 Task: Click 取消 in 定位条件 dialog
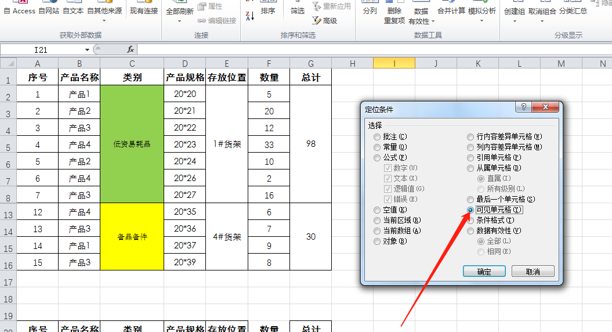(533, 272)
